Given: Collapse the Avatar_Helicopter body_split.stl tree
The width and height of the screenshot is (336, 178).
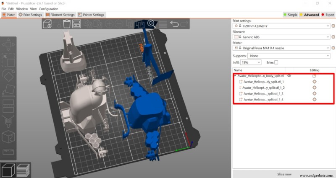Looking at the screenshot, I should [x=235, y=76].
